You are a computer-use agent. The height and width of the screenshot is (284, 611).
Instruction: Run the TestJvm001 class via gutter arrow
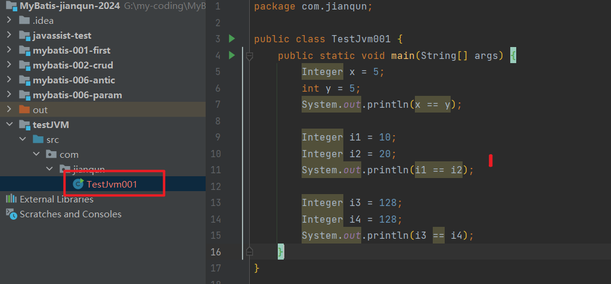pos(232,39)
